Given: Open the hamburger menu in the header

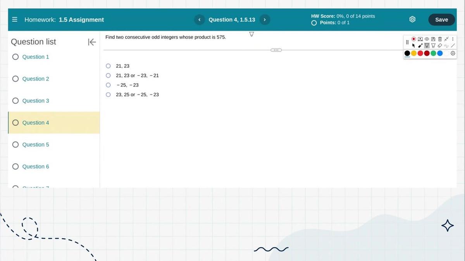Looking at the screenshot, I should (15, 19).
